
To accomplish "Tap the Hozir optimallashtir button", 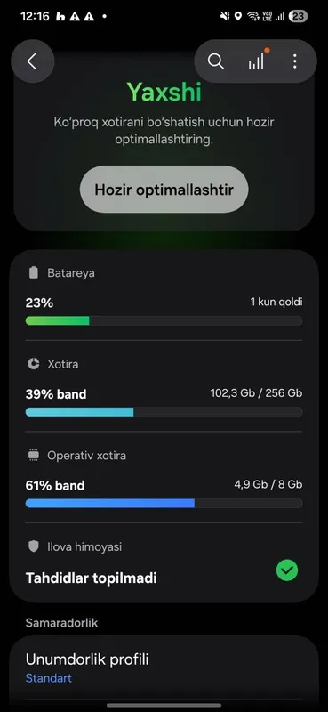I will click(164, 190).
